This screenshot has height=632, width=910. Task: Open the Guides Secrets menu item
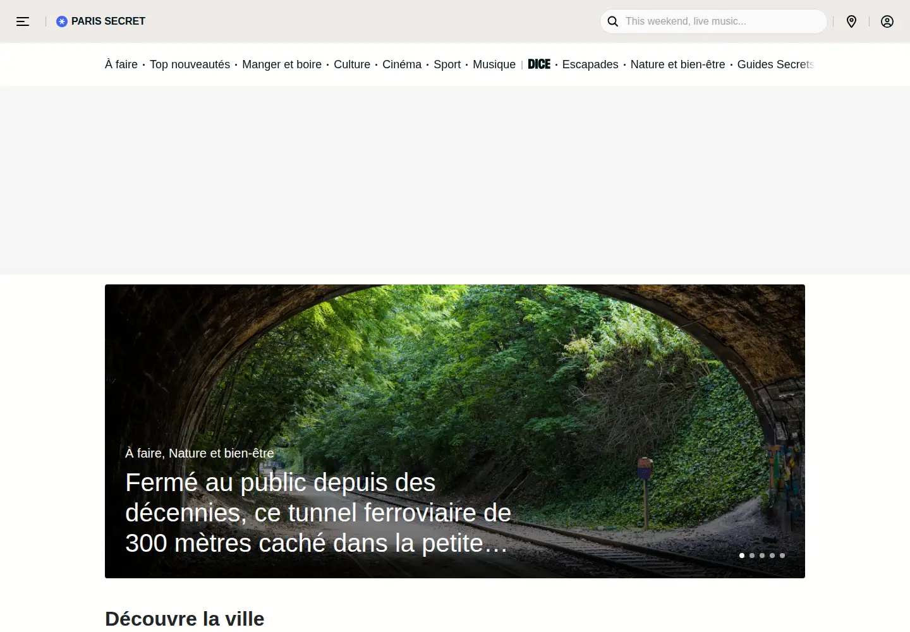tap(775, 64)
